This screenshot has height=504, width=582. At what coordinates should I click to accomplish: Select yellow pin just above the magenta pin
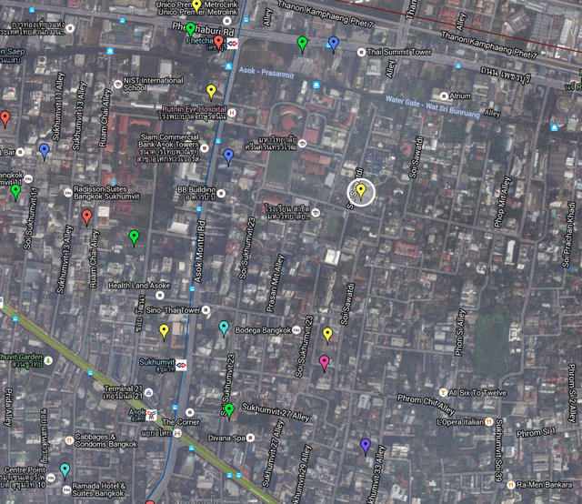click(327, 335)
